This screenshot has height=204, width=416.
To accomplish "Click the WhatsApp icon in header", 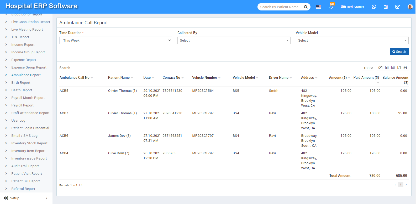I will 374,7.
